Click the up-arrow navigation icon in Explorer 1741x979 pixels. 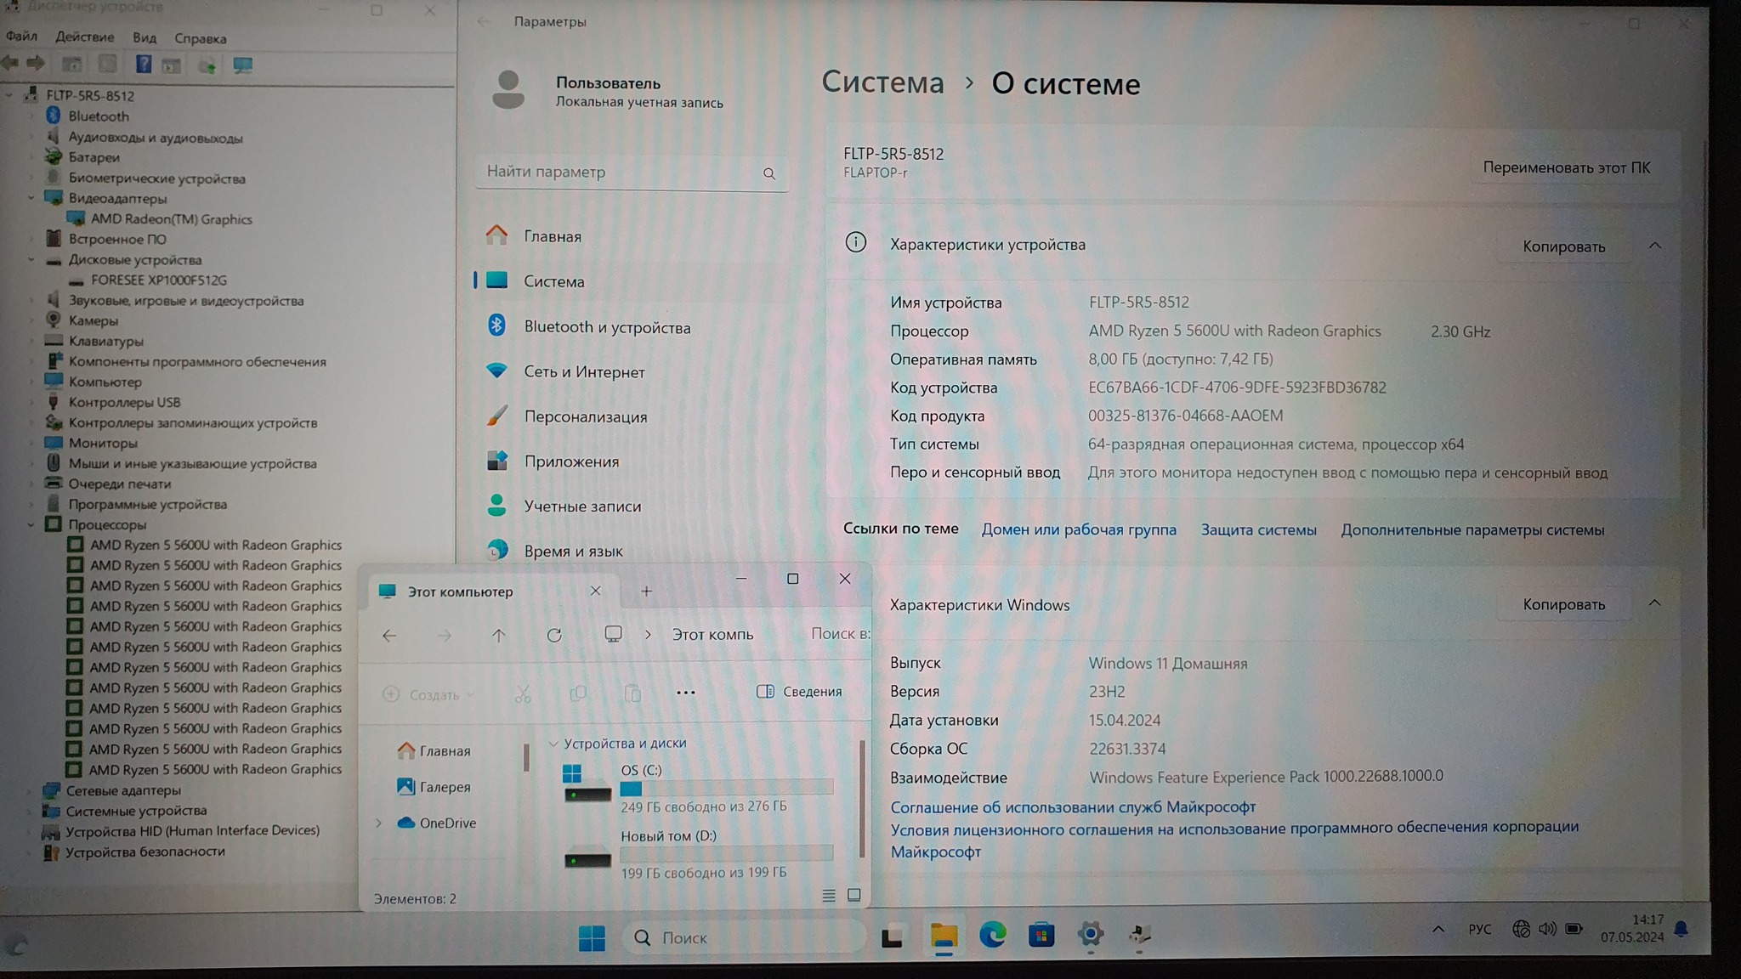tap(499, 635)
